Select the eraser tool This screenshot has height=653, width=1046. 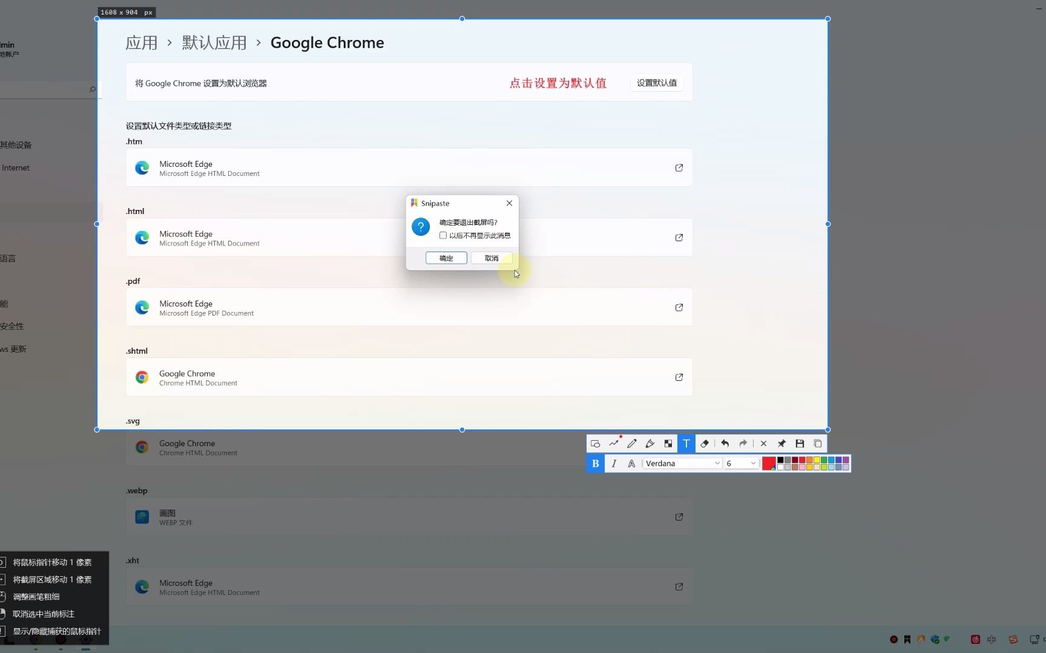(x=705, y=444)
